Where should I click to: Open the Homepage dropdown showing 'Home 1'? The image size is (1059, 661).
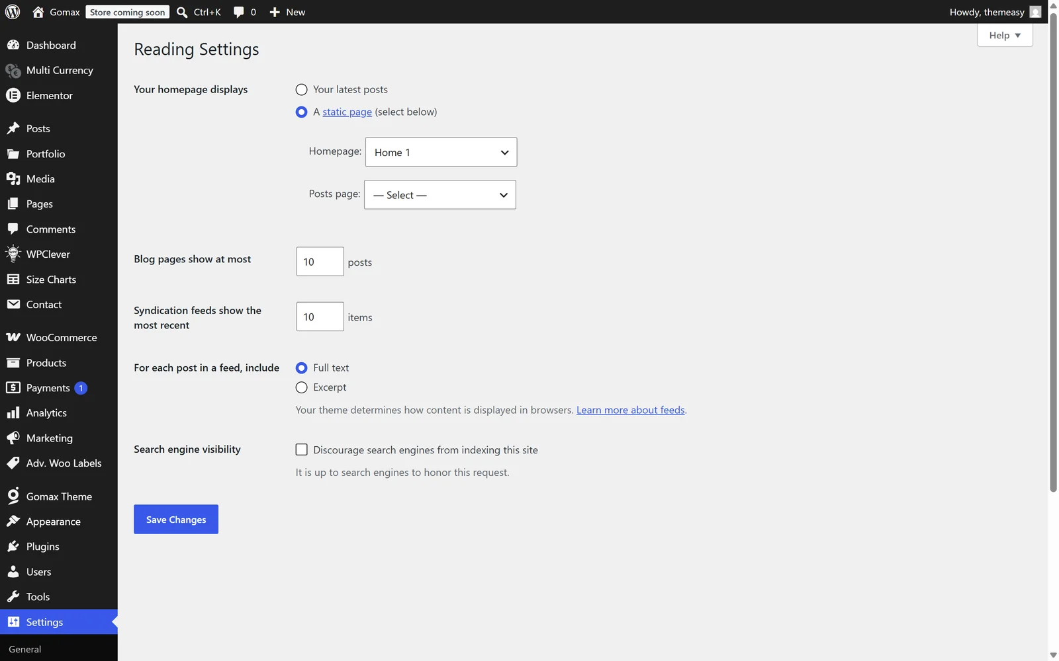[x=441, y=152]
